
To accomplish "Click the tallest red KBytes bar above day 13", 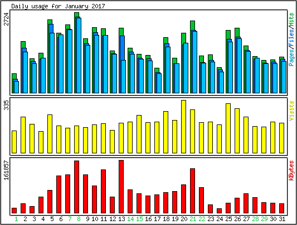I will click(121, 187).
